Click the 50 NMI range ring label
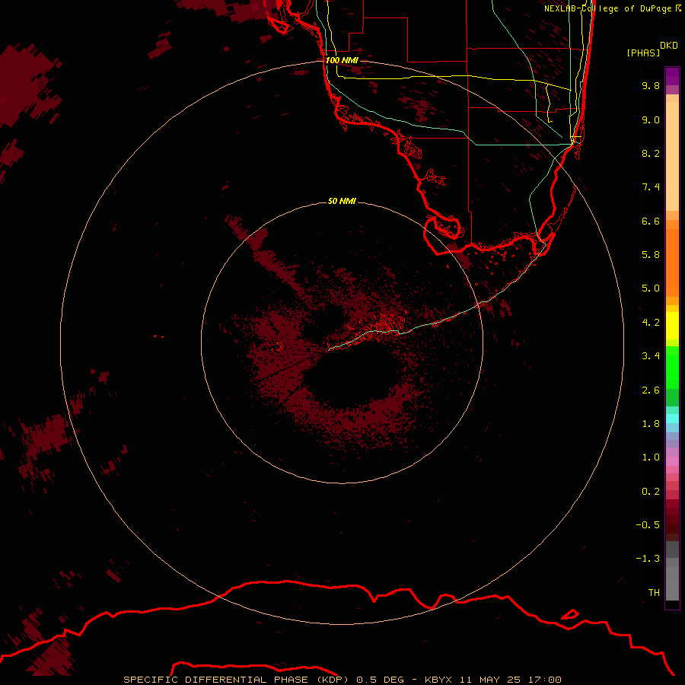The image size is (685, 685). click(342, 201)
